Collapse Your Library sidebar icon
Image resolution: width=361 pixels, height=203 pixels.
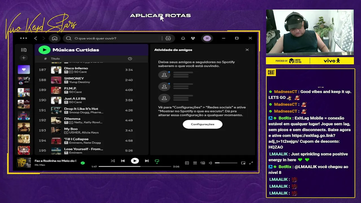coord(24,50)
